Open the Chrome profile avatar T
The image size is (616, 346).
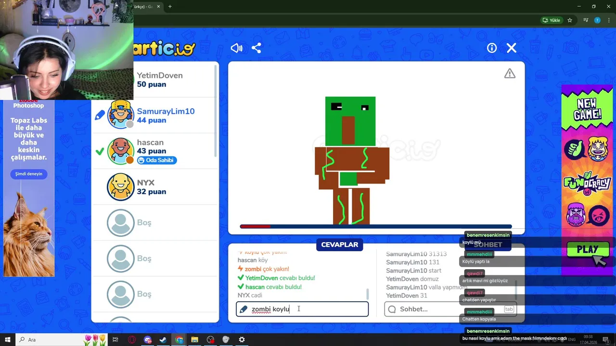click(597, 20)
